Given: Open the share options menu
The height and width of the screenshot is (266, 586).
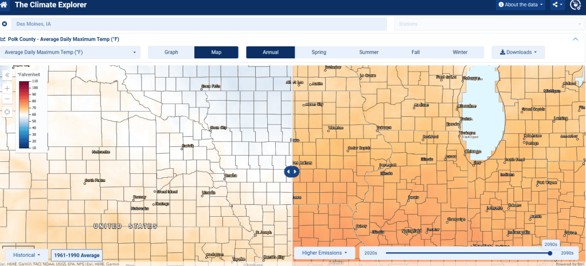Looking at the screenshot, I should point(557,5).
